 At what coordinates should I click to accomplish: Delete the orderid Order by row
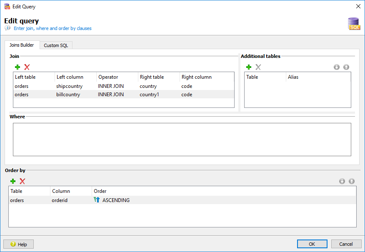coord(22,181)
